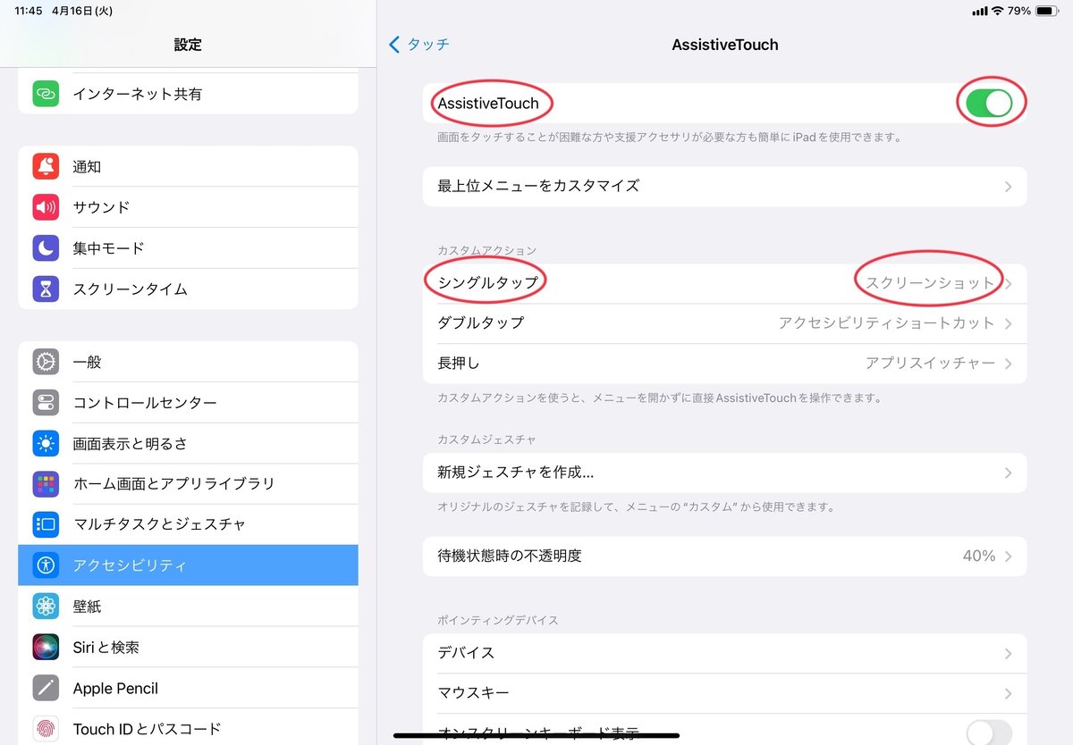
Task: Tap the battery icon in status bar
Action: tap(1047, 11)
